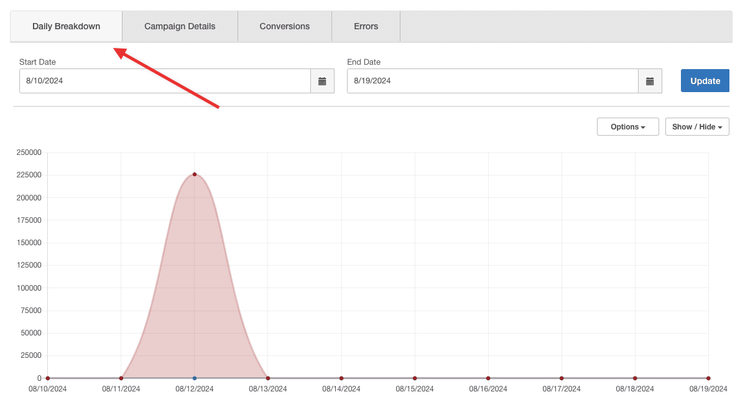The width and height of the screenshot is (740, 407).
Task: Select the blue data point at 08/12/2024 baseline
Action: pyautogui.click(x=195, y=378)
